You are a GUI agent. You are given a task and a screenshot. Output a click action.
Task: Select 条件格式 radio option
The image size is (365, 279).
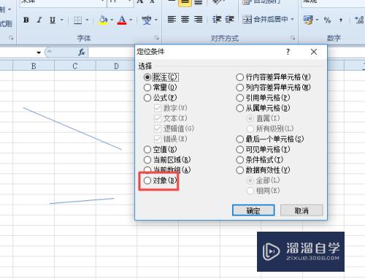pos(260,160)
